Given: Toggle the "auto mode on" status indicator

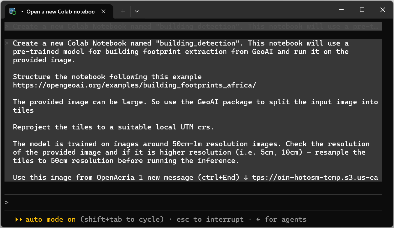Looking at the screenshot, I should click(50, 219).
